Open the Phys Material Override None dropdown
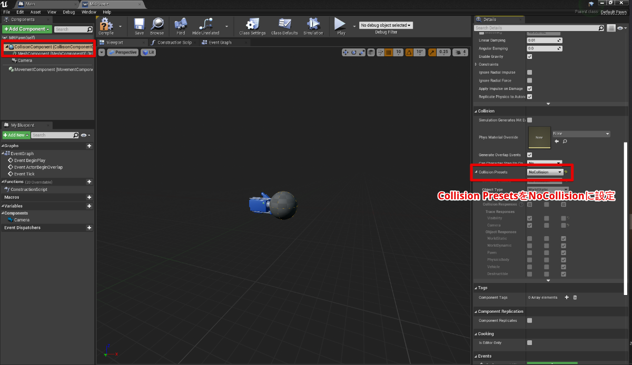The image size is (632, 365). coord(581,134)
